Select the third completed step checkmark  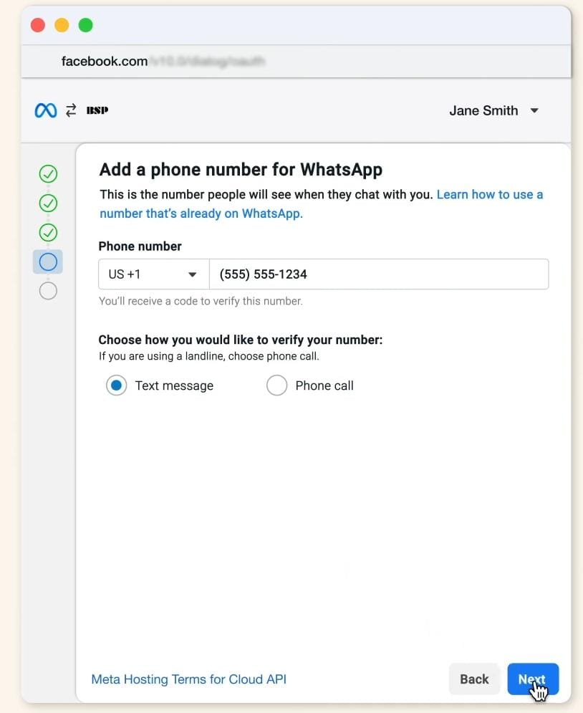click(48, 232)
